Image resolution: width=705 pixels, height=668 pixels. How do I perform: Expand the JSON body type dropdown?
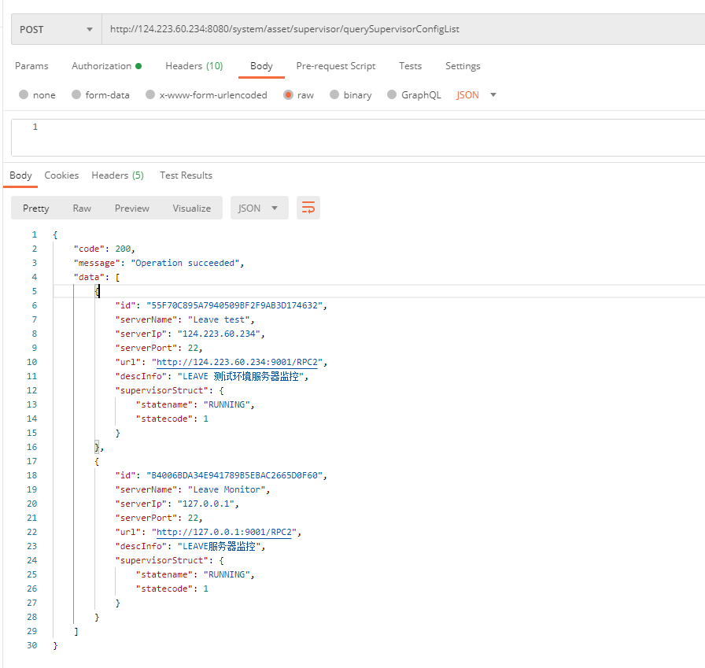coord(477,95)
